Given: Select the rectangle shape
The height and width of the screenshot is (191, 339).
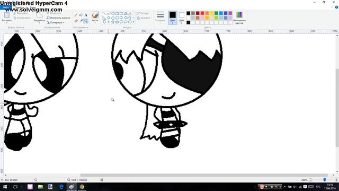Looking at the screenshot, I should point(117,14).
